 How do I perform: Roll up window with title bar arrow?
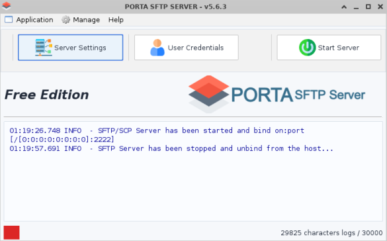(x=344, y=7)
